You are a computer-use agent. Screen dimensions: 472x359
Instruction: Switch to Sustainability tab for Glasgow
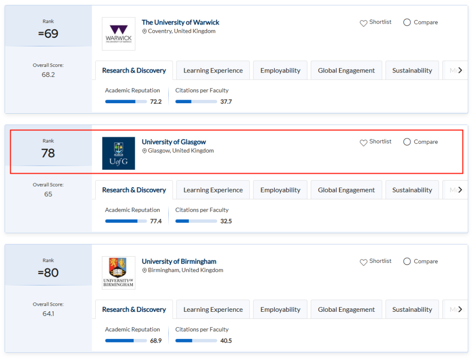tap(412, 190)
